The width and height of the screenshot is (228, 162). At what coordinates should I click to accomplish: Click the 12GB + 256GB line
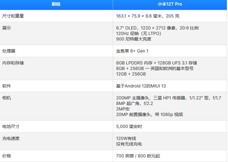tap(131, 74)
